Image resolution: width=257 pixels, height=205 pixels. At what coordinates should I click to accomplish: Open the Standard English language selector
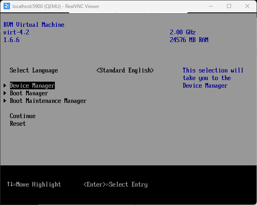125,70
